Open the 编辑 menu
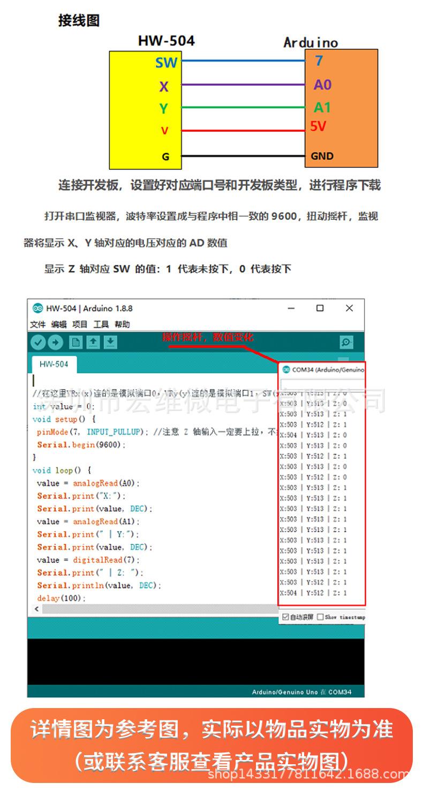 click(x=59, y=324)
